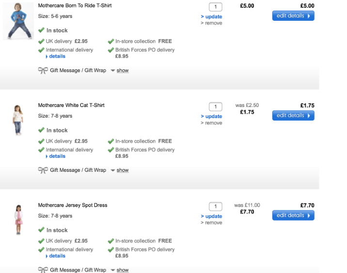Click In-store collection checkmark for Jersey Spot Dress

[x=111, y=241]
